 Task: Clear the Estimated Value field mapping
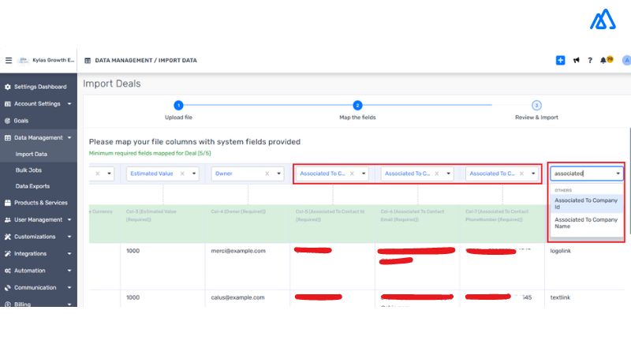(182, 174)
